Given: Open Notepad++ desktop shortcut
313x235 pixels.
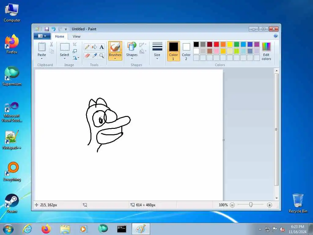Looking at the screenshot, I should [x=12, y=140].
